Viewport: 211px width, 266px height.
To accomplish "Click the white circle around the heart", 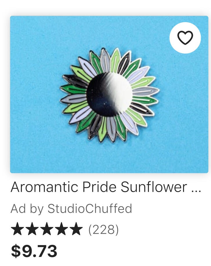I will click(x=185, y=38).
